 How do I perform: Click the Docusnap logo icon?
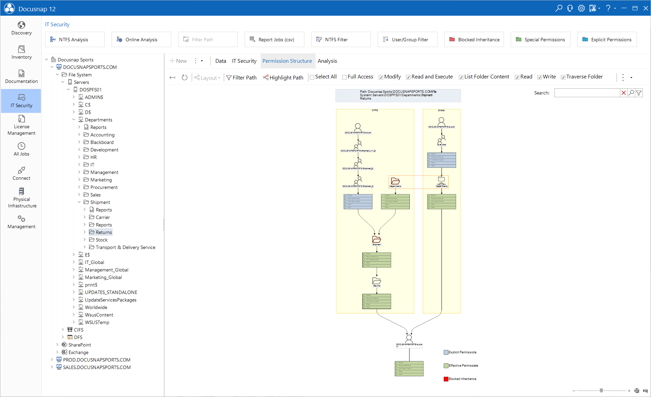[x=9, y=8]
